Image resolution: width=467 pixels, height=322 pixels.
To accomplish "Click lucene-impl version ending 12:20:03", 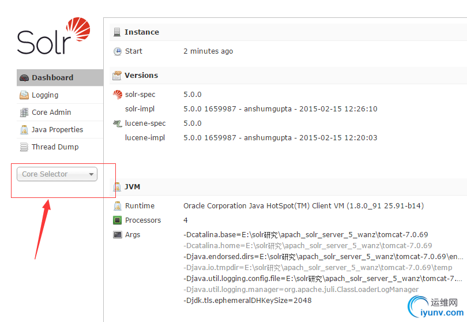I will (280, 138).
